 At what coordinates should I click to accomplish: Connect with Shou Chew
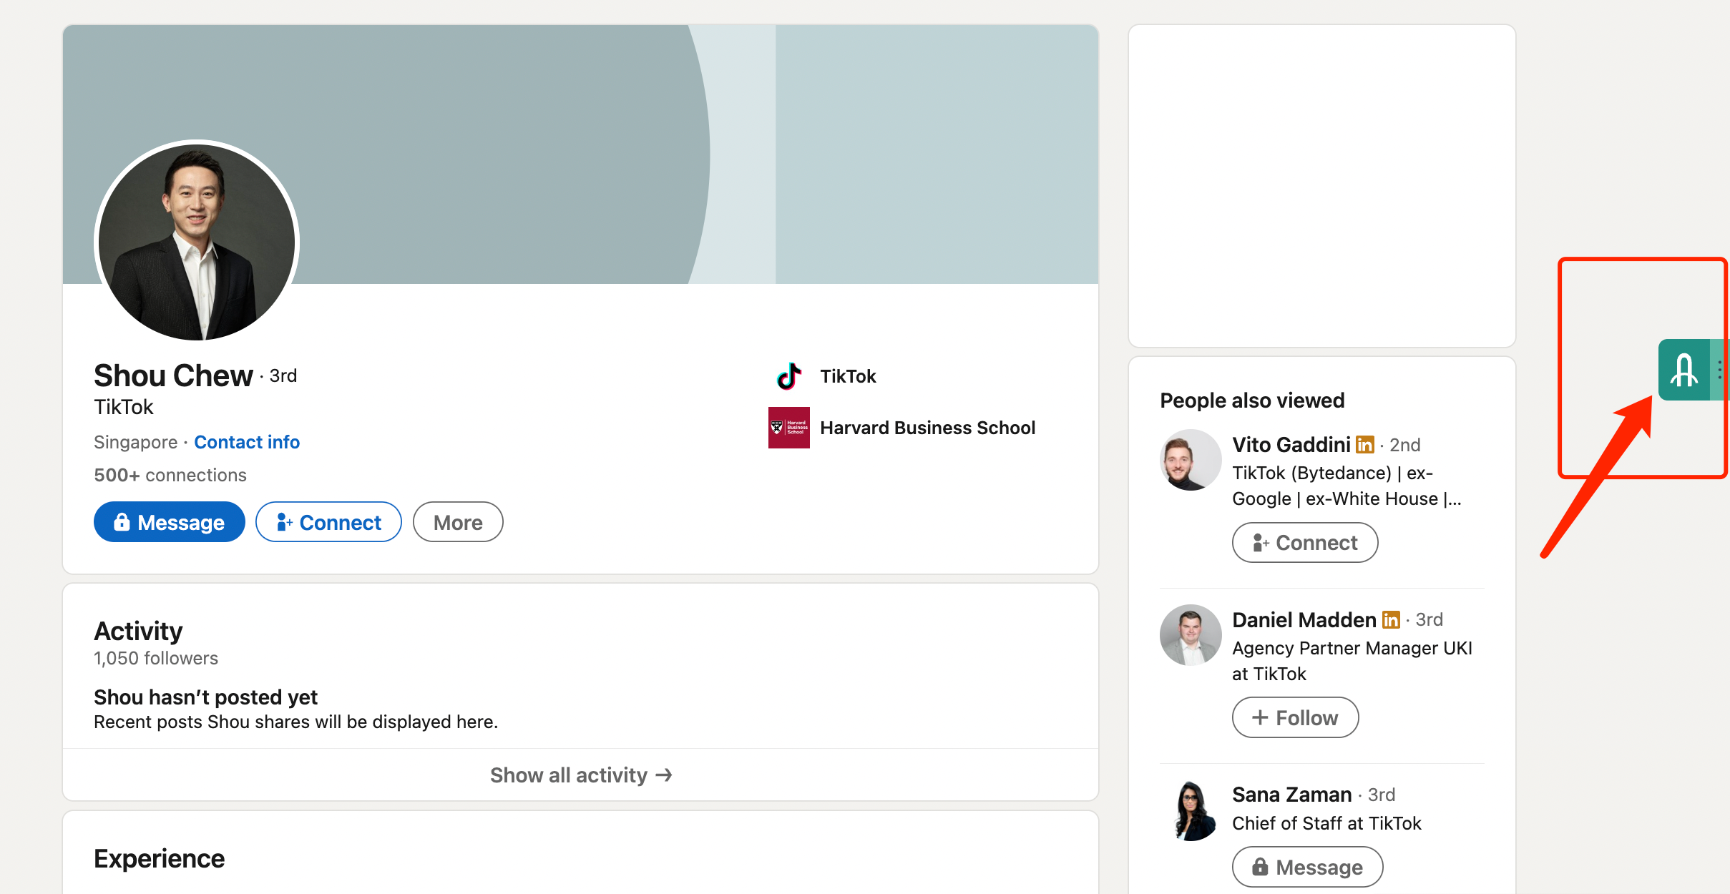(328, 522)
